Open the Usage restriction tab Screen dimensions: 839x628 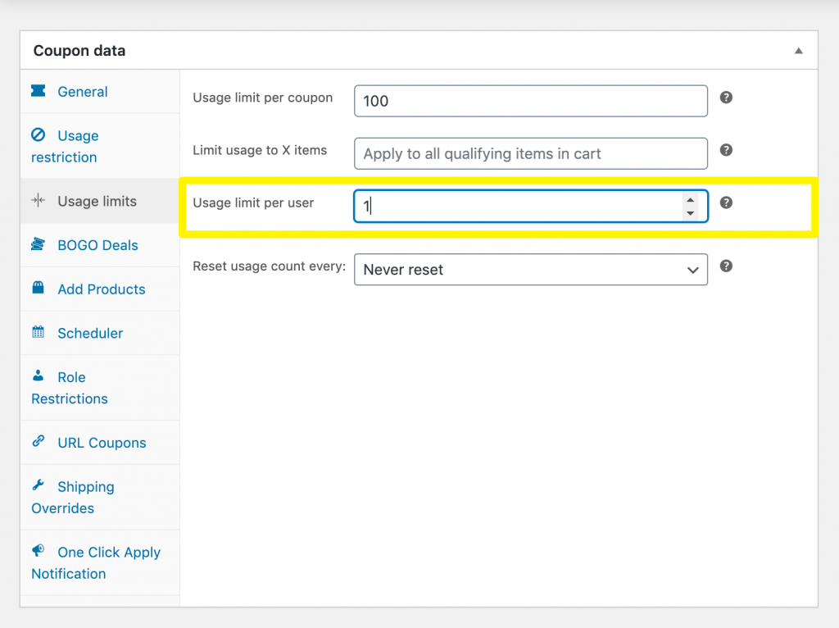click(99, 146)
